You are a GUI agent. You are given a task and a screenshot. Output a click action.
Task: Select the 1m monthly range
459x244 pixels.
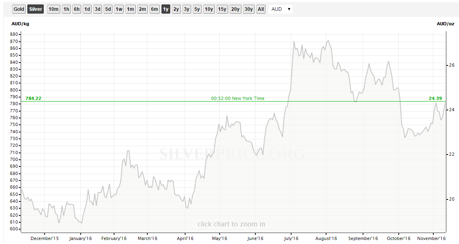[x=131, y=9]
